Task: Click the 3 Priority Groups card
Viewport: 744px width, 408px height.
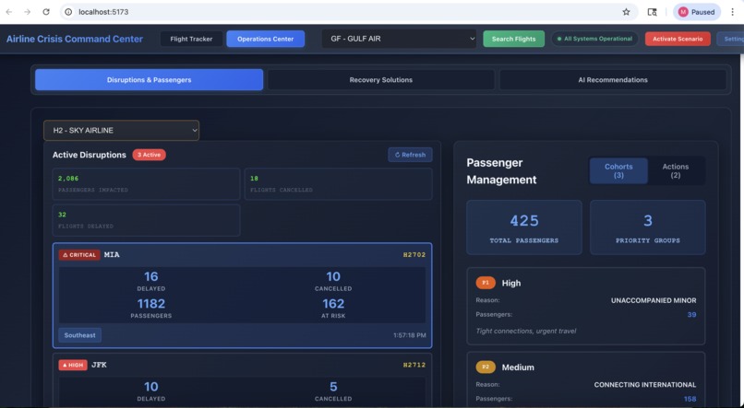Action: click(x=648, y=227)
